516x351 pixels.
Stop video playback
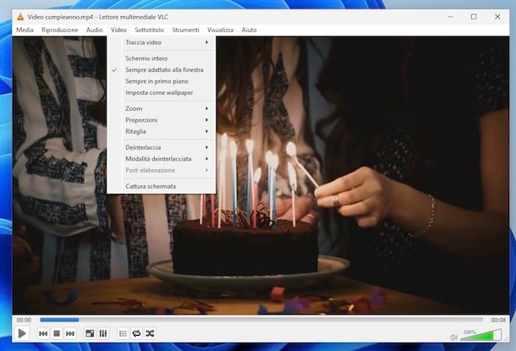click(x=57, y=334)
